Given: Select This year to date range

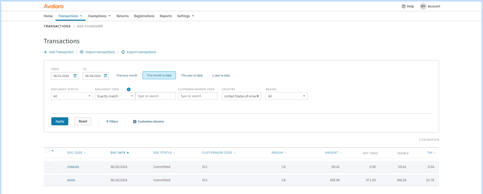Looking at the screenshot, I should click(x=192, y=75).
